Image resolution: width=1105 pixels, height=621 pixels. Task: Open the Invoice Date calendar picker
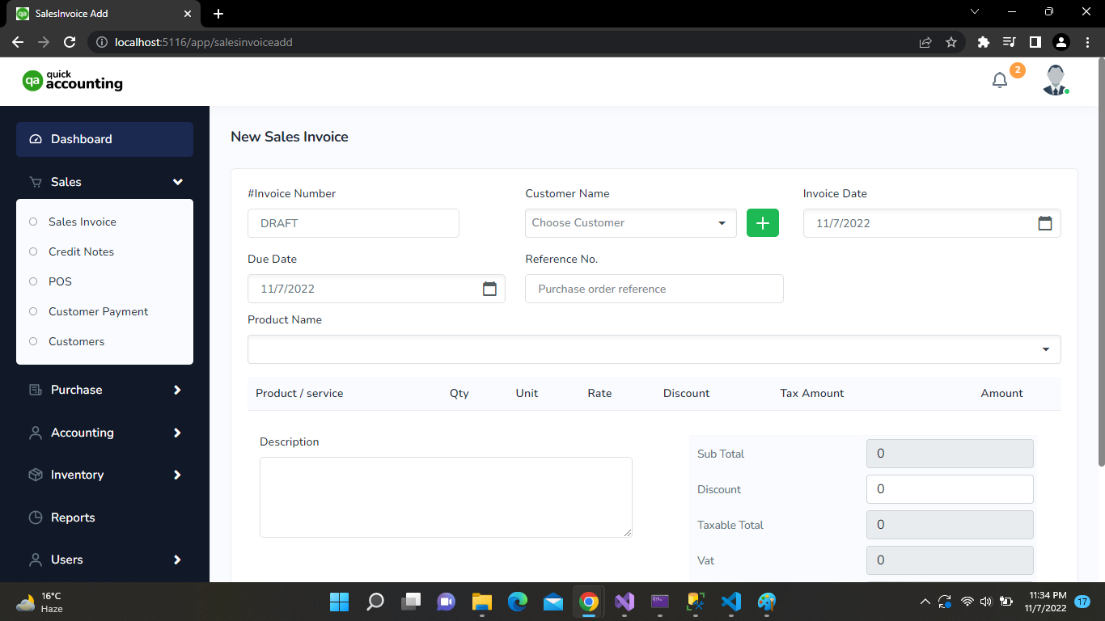pos(1044,223)
